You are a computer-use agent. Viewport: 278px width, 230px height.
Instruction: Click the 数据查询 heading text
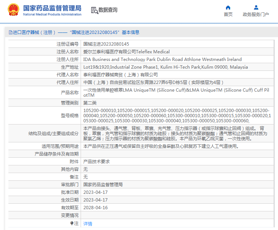pos(108,10)
